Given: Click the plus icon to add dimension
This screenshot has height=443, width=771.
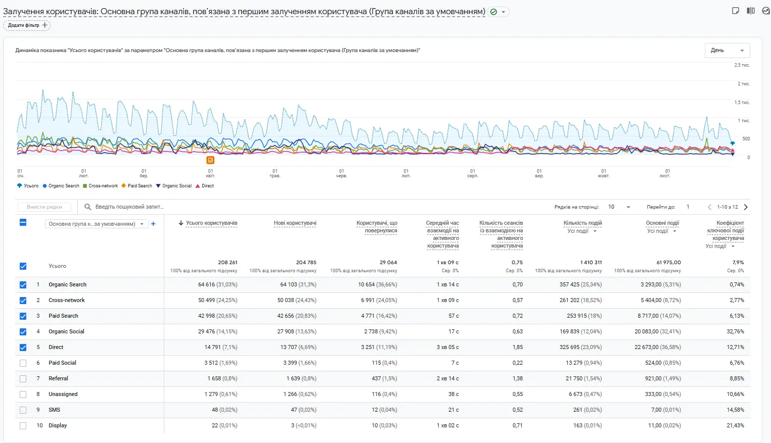Looking at the screenshot, I should [153, 224].
